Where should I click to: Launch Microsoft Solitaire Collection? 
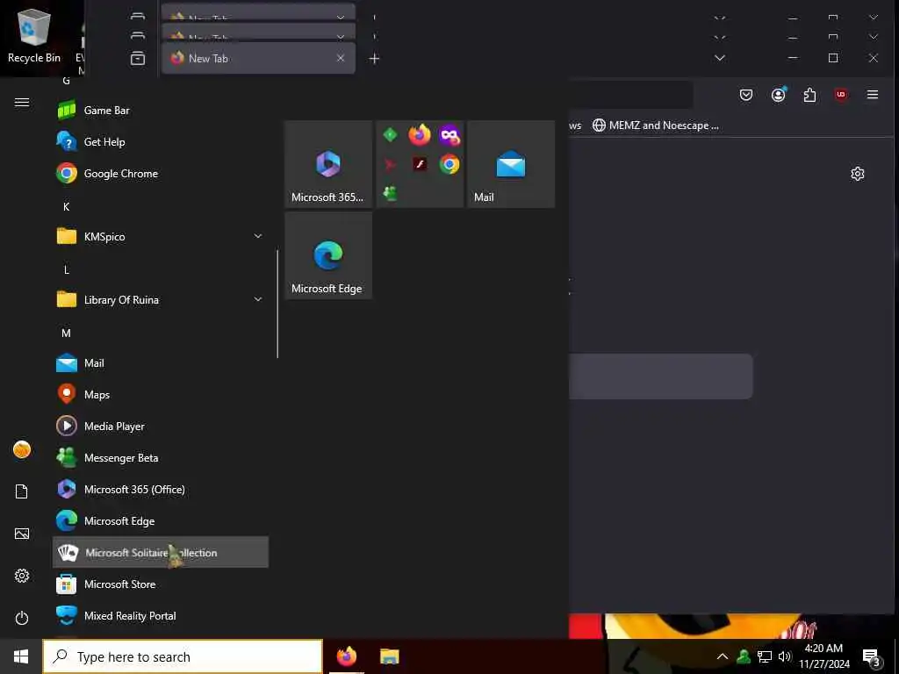(160, 552)
